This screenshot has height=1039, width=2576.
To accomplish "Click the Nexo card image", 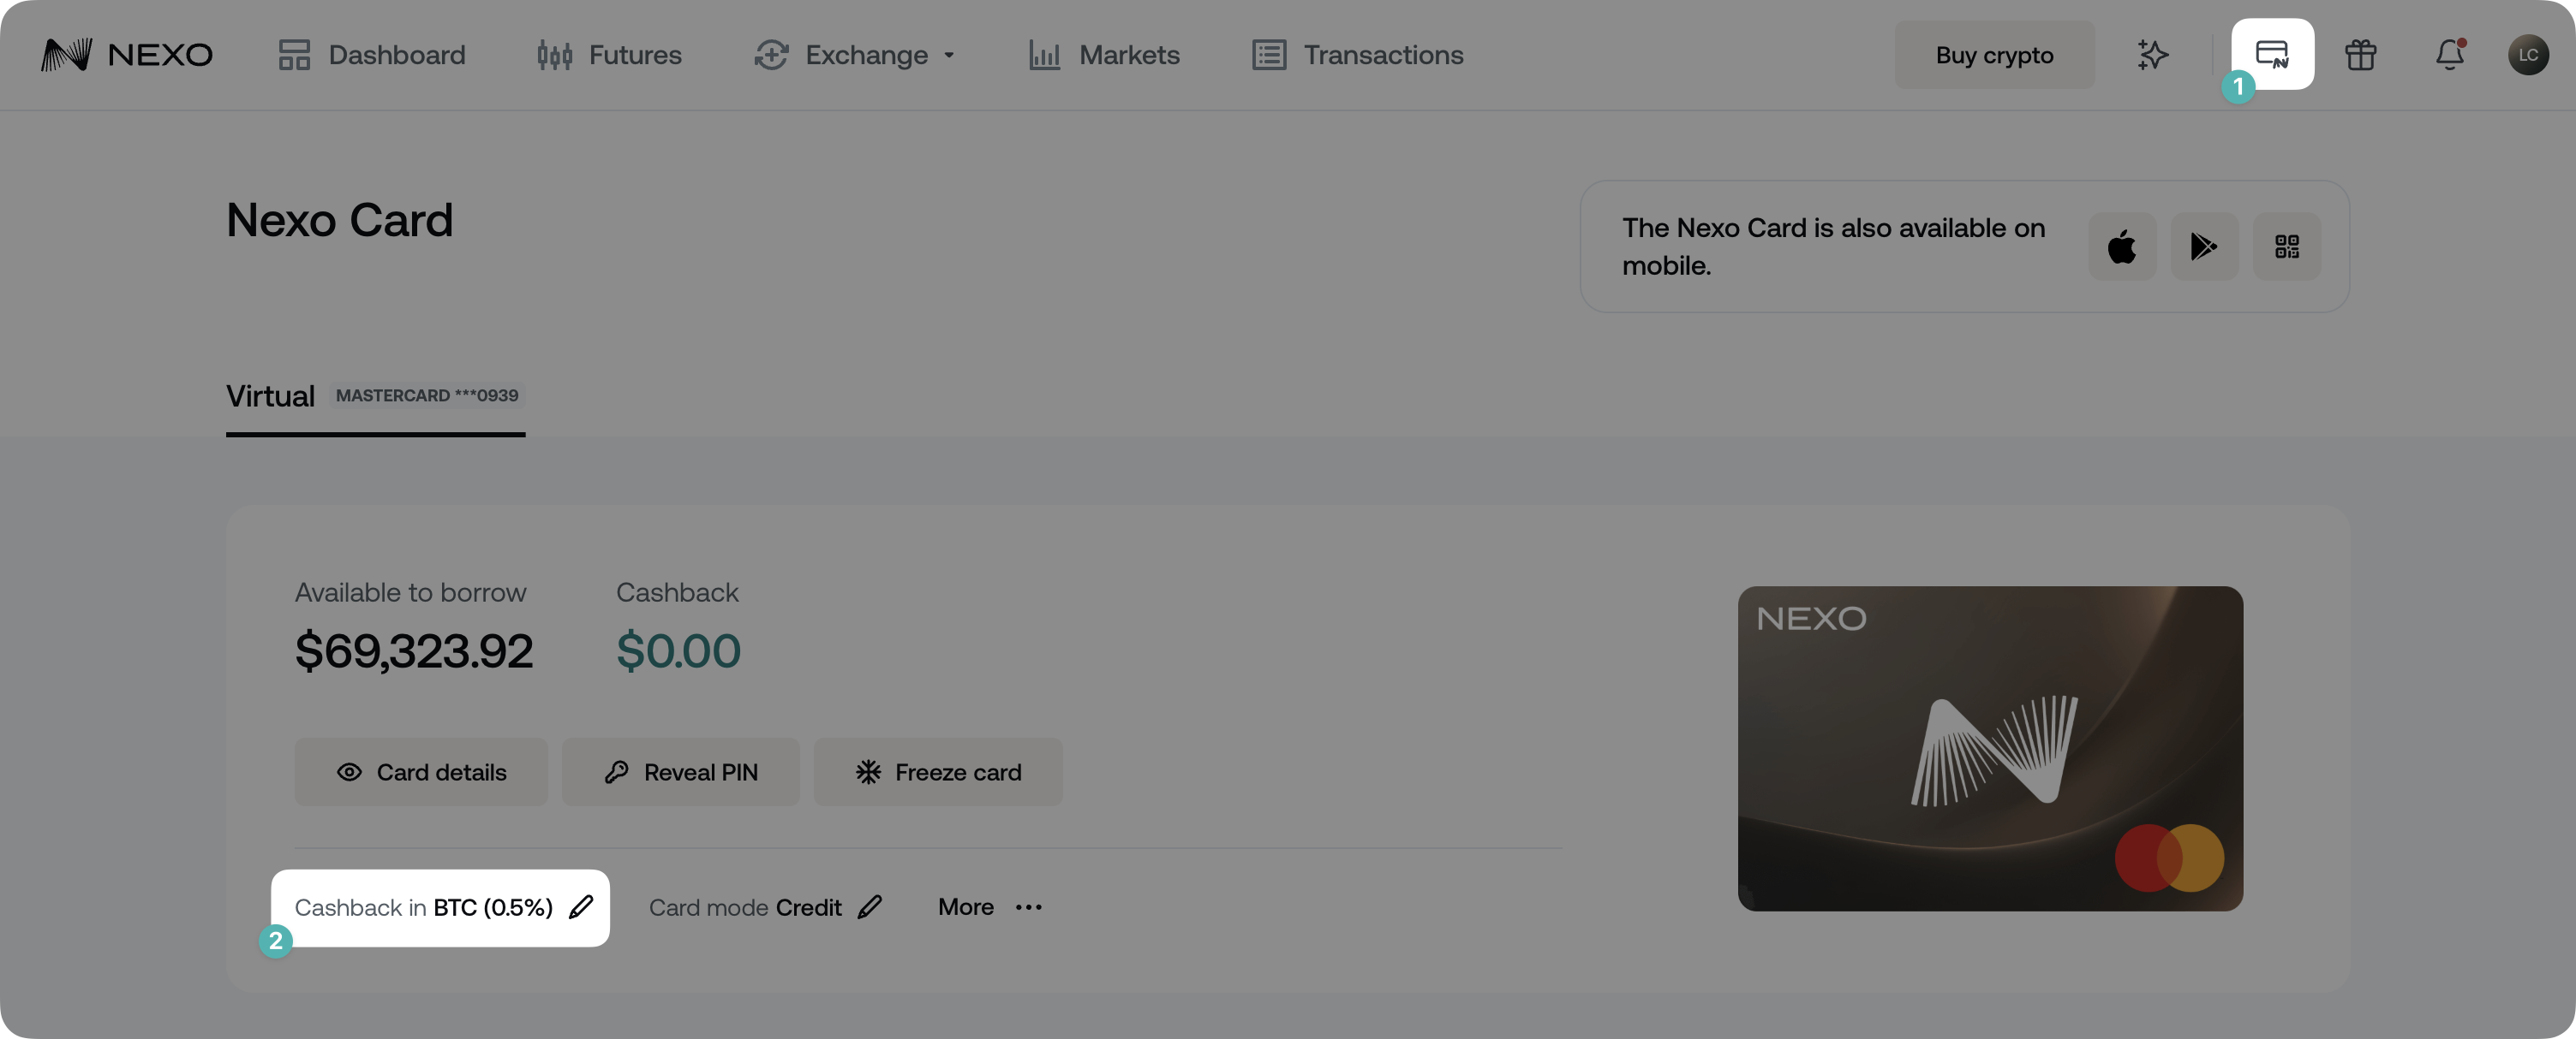I will (1989, 749).
